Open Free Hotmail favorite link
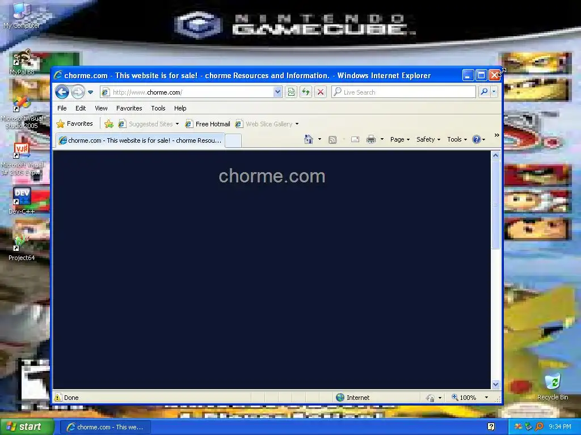 coord(208,124)
